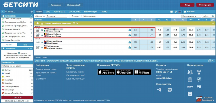Open the По популярности sort dropdown

coord(191,16)
